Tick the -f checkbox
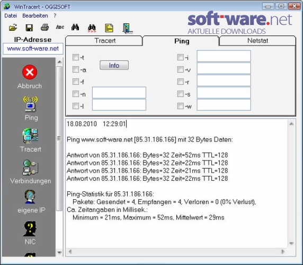The image size is (303, 265). 76,82
